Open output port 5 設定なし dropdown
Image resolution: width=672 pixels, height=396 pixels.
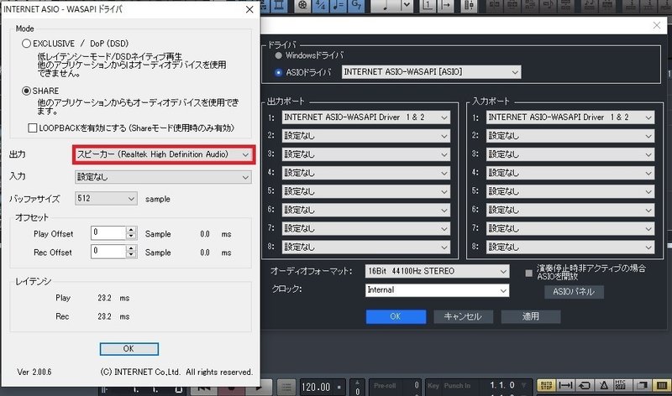(366, 191)
